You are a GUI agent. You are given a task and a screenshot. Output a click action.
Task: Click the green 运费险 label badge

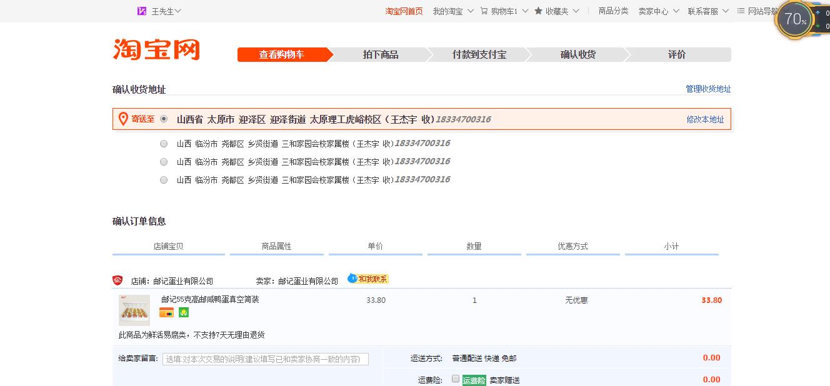coord(474,380)
